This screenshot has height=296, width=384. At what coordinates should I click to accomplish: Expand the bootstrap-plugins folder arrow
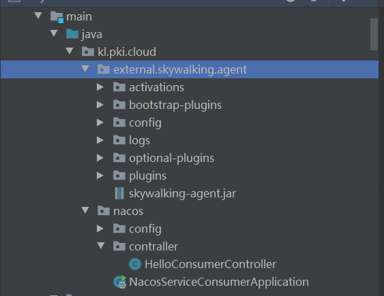point(100,105)
